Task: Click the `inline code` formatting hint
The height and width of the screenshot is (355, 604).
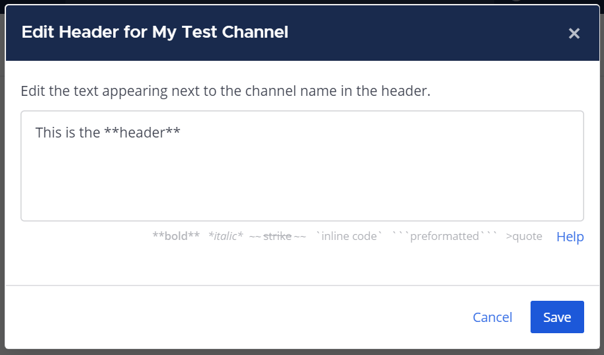Action: (x=349, y=236)
